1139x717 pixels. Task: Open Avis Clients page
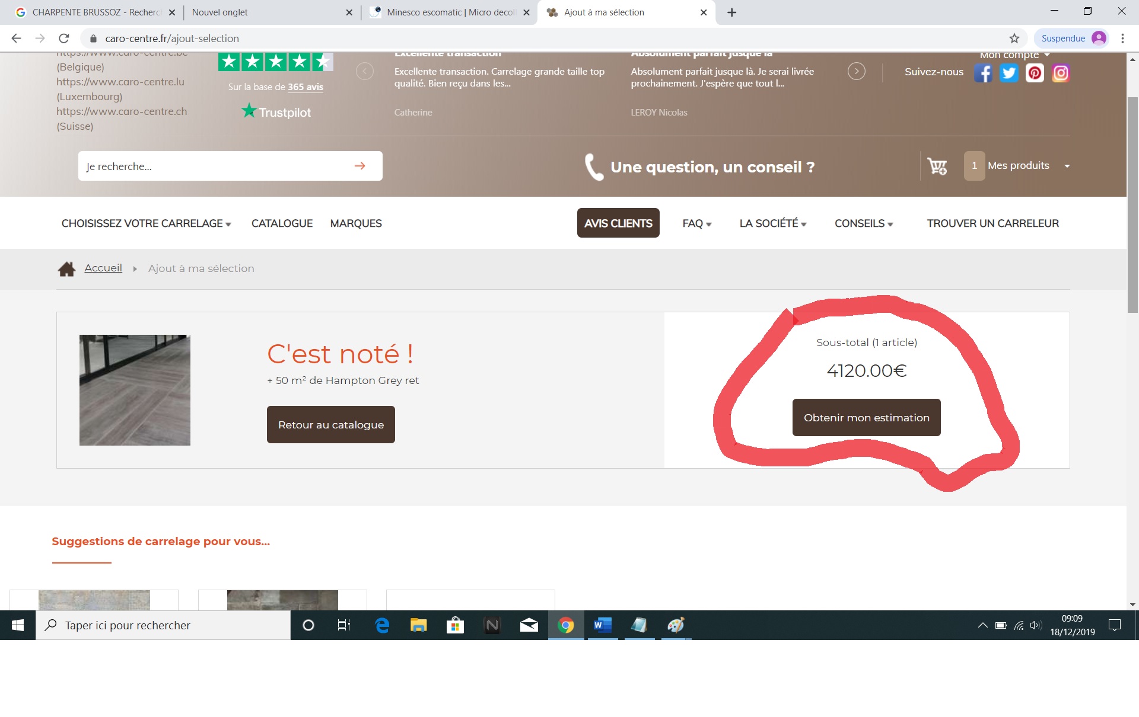pos(618,223)
